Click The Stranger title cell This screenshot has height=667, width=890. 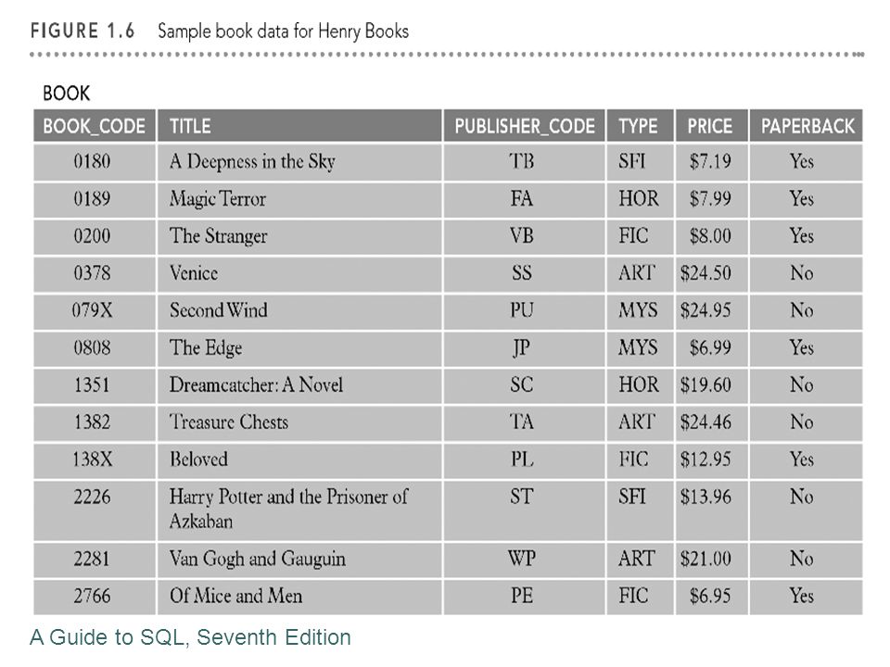(x=299, y=236)
